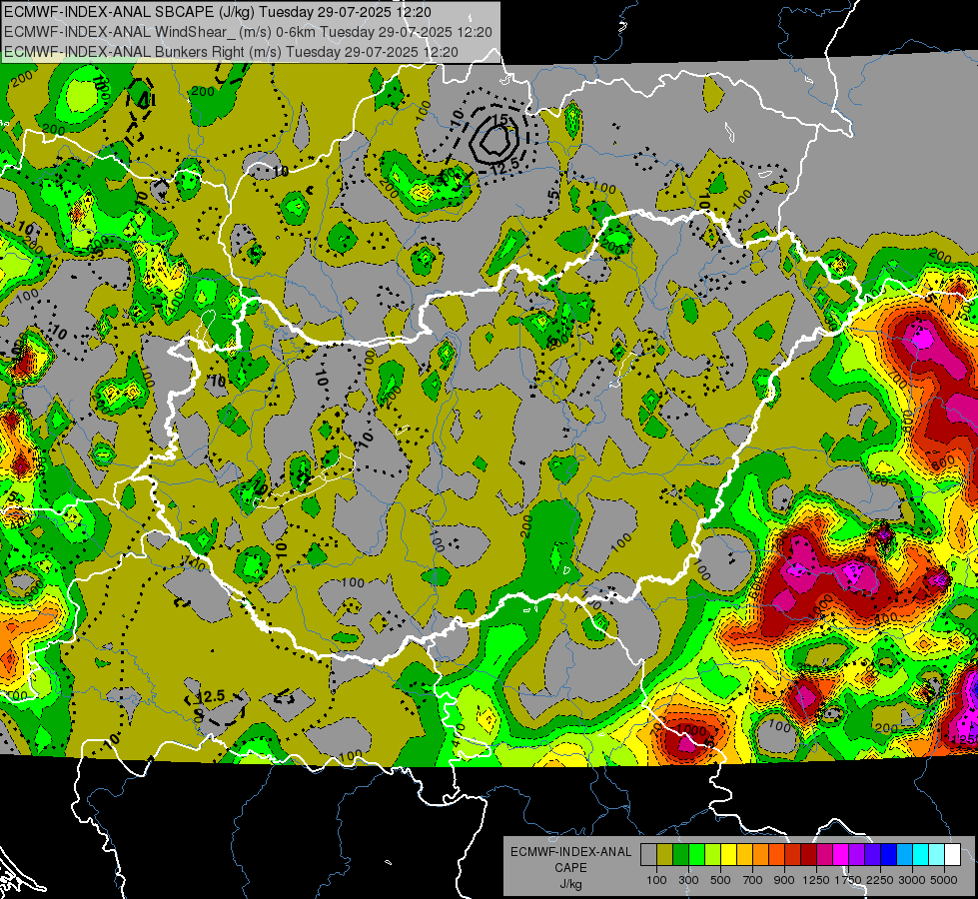The width and height of the screenshot is (978, 899).
Task: Select the dark maroon legend swatch
Action: [809, 855]
